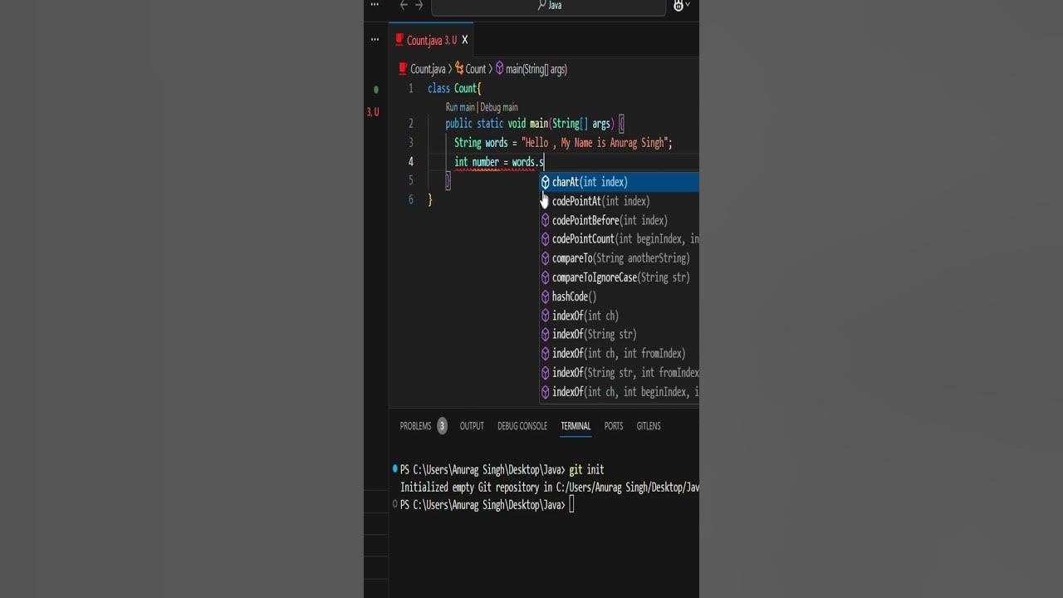Screen dimensions: 1063x598
Task: Click the git init command in terminal
Action: pyautogui.click(x=586, y=469)
